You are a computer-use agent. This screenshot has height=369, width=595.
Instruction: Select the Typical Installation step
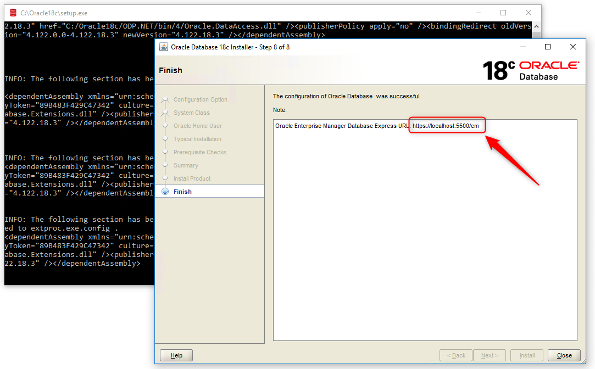click(197, 139)
